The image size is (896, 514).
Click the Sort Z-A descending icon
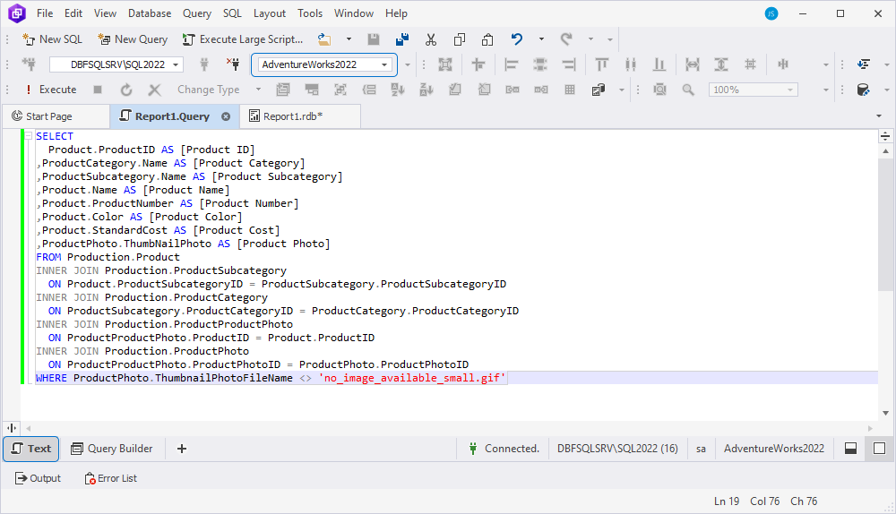pos(426,90)
